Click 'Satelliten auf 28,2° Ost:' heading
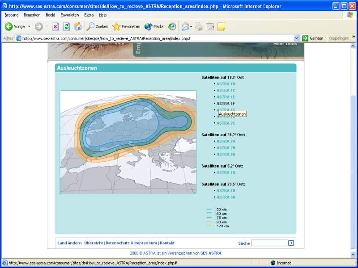358x268 pixels. click(x=223, y=135)
